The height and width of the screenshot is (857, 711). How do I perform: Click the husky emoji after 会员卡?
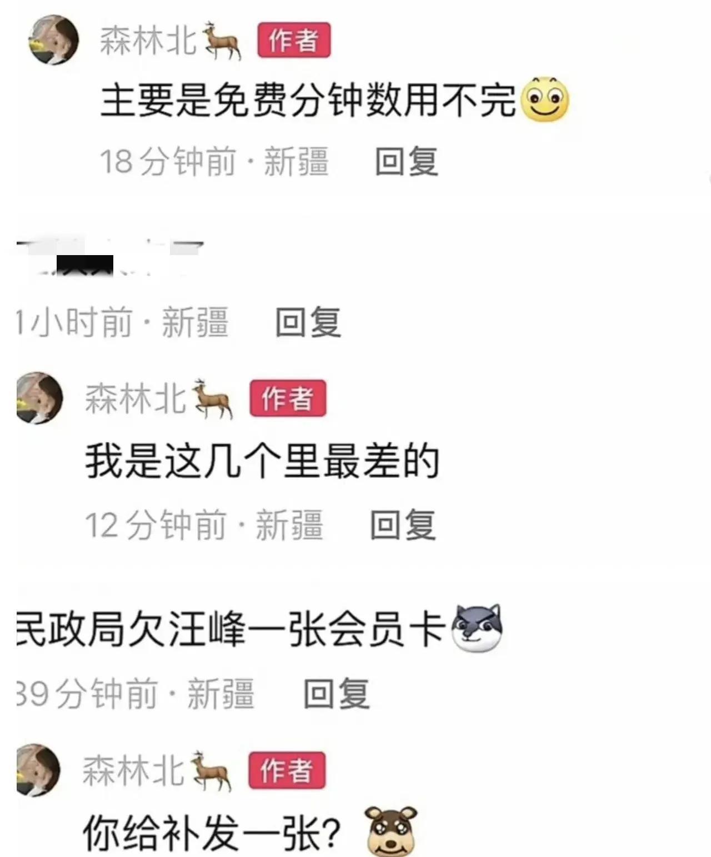click(x=477, y=629)
